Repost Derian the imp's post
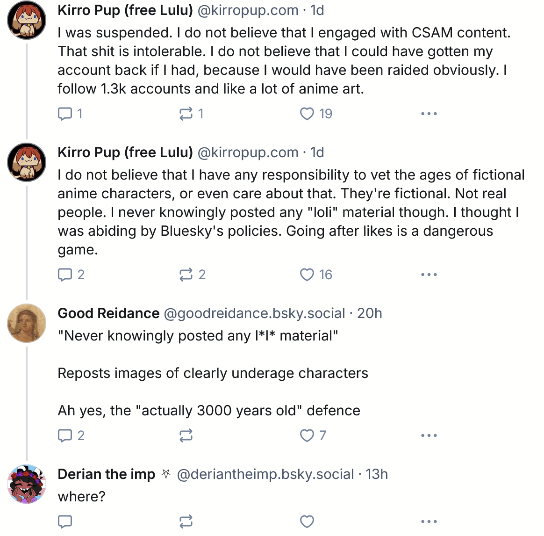Image resolution: width=544 pixels, height=536 pixels. (x=186, y=521)
